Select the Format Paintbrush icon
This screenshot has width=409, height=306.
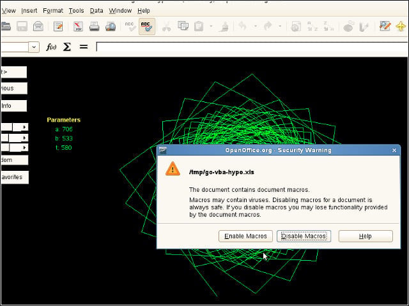[224, 26]
